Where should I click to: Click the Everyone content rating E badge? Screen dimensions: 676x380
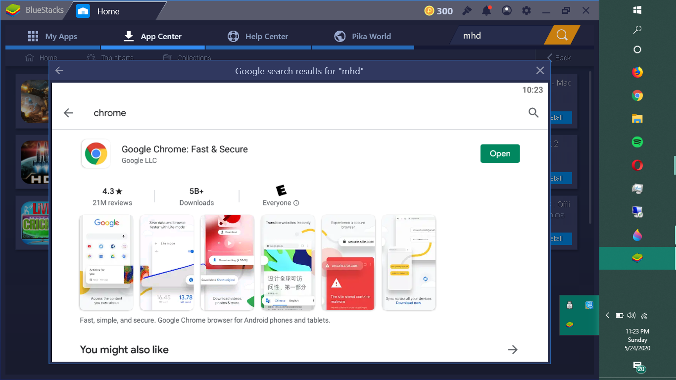tap(281, 190)
